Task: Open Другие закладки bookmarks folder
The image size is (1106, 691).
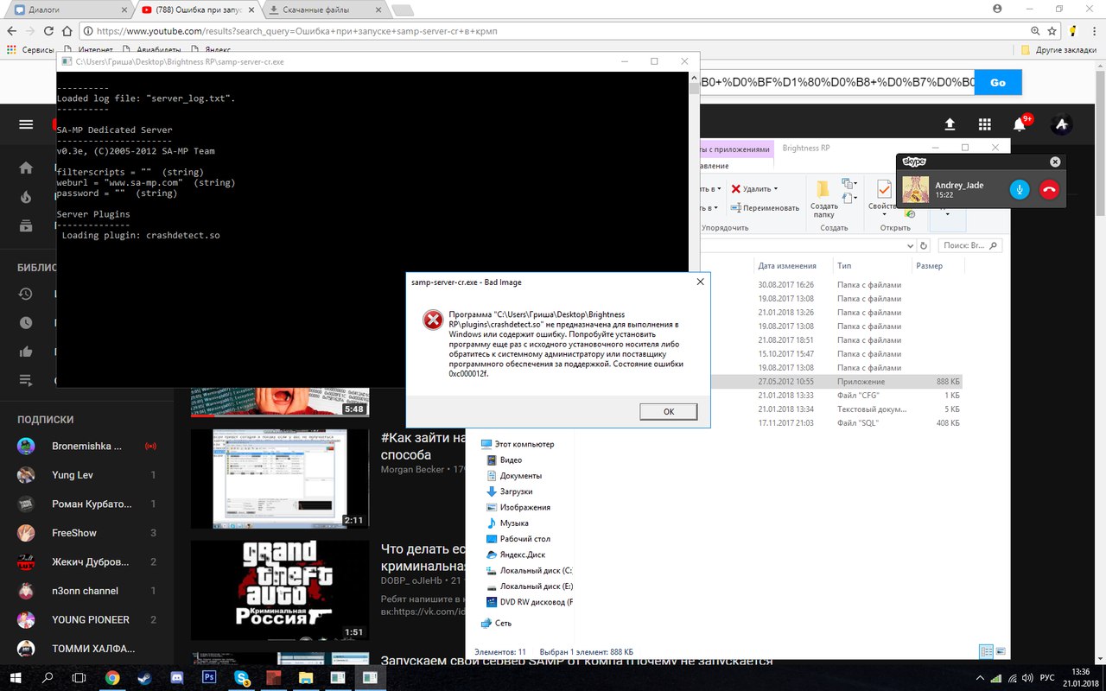Action: click(1059, 50)
